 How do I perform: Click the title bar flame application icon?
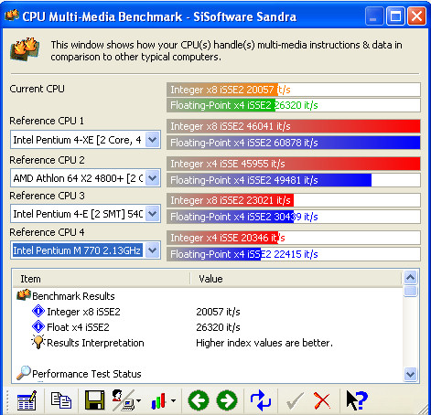12,16
